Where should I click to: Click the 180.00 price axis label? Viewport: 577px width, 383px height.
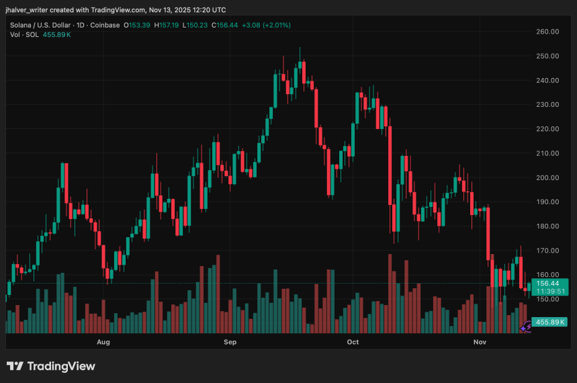[x=548, y=226]
